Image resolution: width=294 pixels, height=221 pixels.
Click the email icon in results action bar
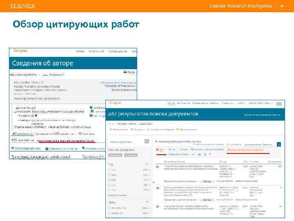(205, 154)
